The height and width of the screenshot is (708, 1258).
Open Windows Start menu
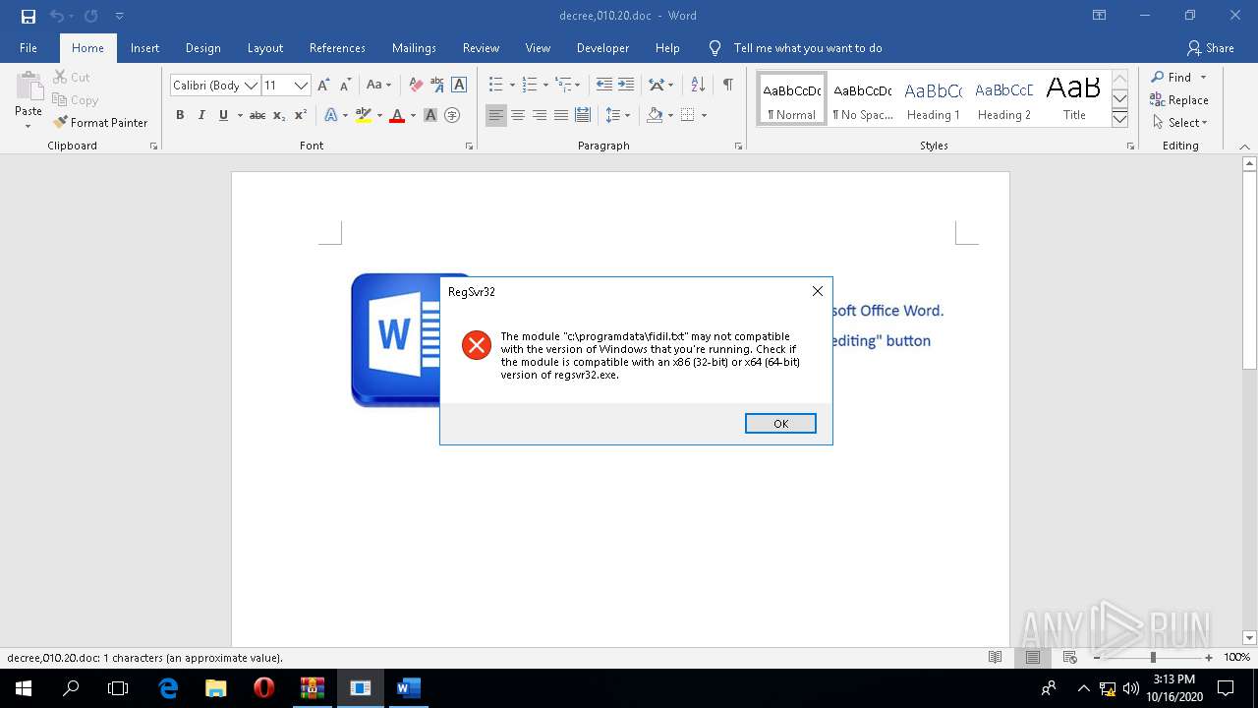(x=24, y=688)
